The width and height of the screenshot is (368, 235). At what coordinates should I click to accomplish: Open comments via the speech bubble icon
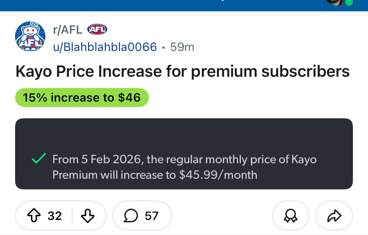pos(131,216)
